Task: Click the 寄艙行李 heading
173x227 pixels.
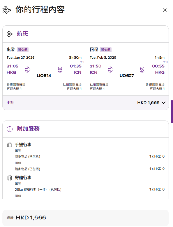Action: click(23, 178)
